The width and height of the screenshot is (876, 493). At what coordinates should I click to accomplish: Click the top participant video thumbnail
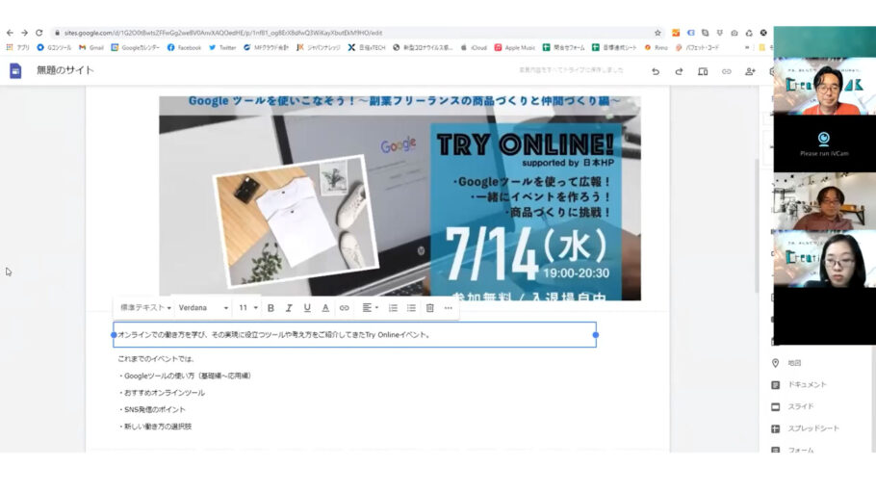click(x=825, y=86)
